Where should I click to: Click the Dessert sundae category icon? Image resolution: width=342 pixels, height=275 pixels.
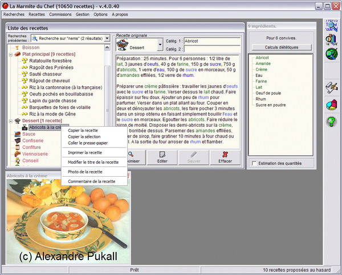(122, 44)
